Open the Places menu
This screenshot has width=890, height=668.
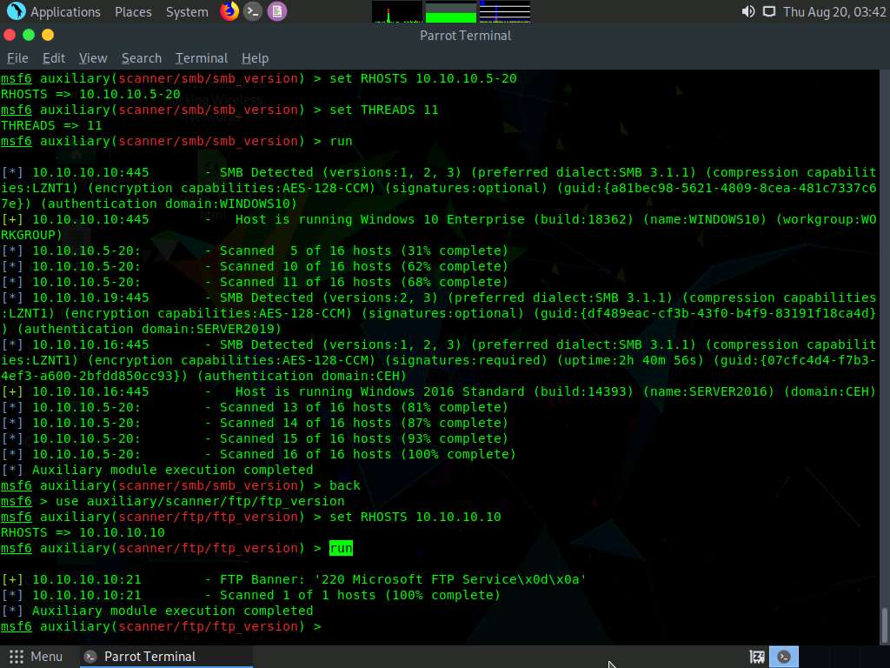(x=133, y=12)
